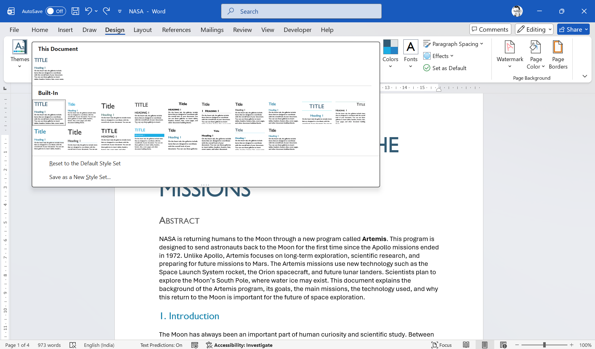Viewport: 595px width, 349px height.
Task: Click Set as Default
Action: point(445,68)
